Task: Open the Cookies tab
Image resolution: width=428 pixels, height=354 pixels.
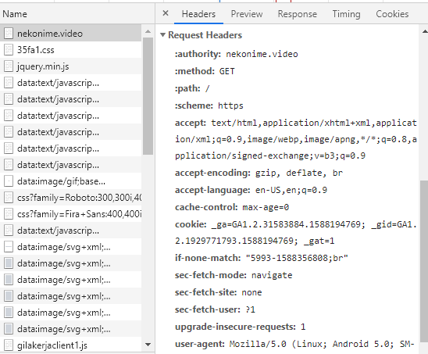Action: coord(392,14)
